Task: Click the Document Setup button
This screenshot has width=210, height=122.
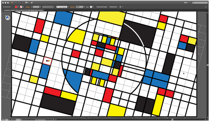Action: point(102,7)
